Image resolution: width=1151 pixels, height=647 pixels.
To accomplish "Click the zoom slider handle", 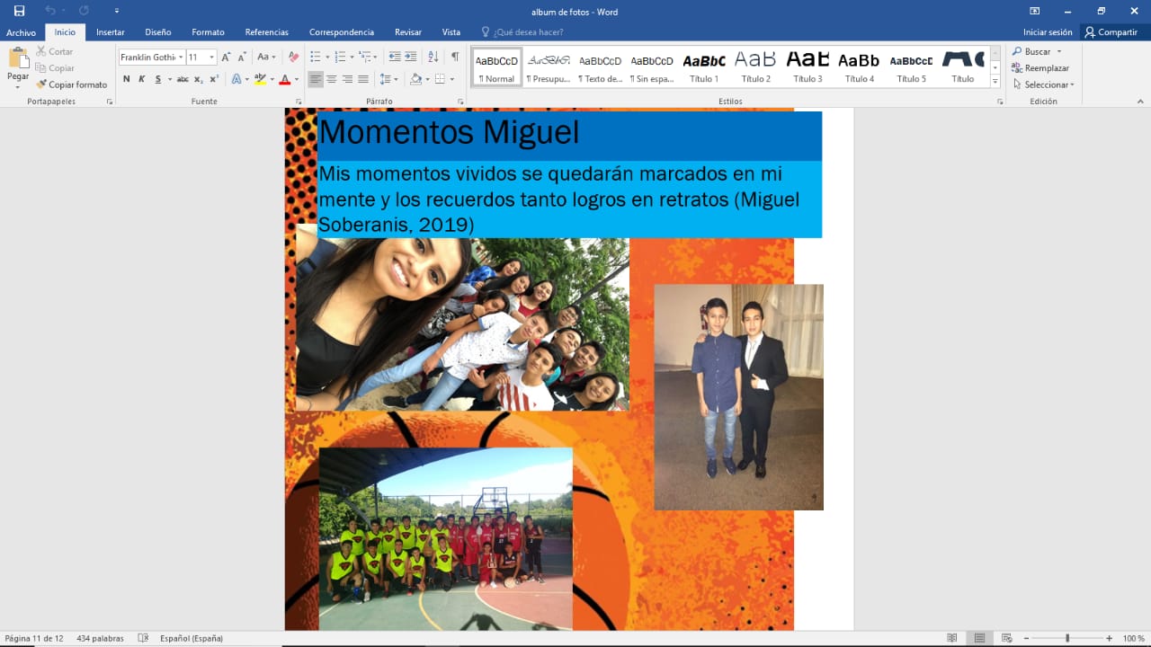I will point(1067,638).
